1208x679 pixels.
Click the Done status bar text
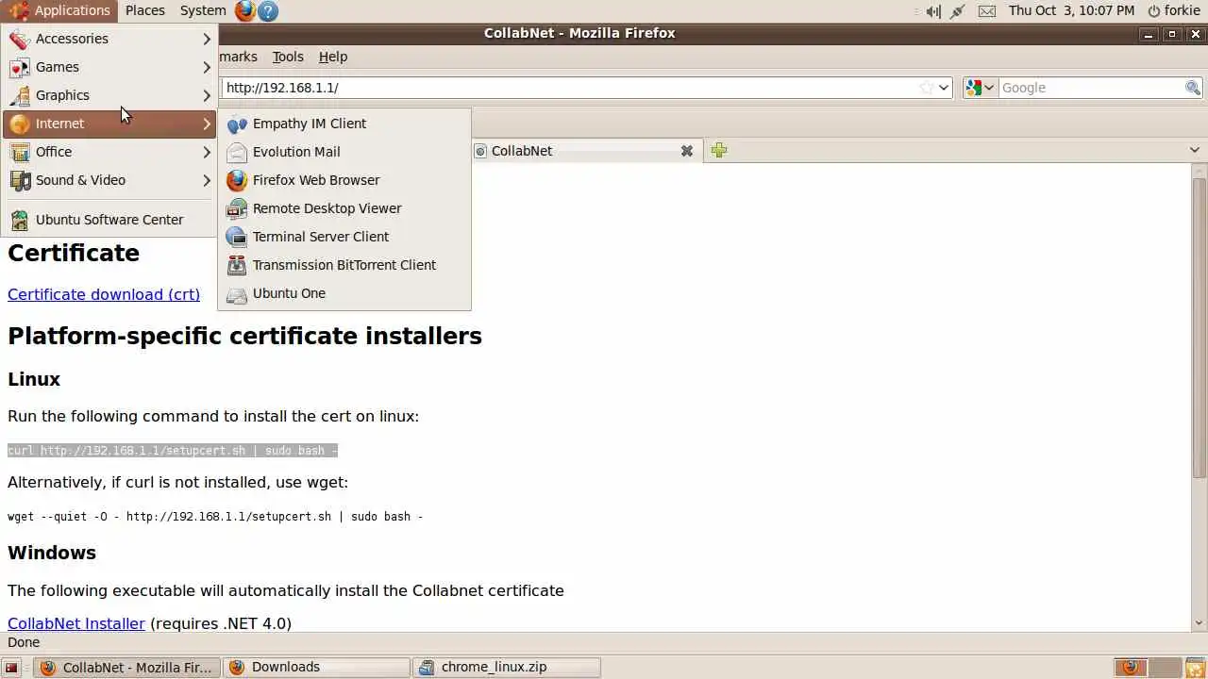[x=24, y=642]
